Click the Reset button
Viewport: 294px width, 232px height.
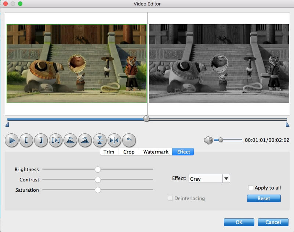click(264, 198)
